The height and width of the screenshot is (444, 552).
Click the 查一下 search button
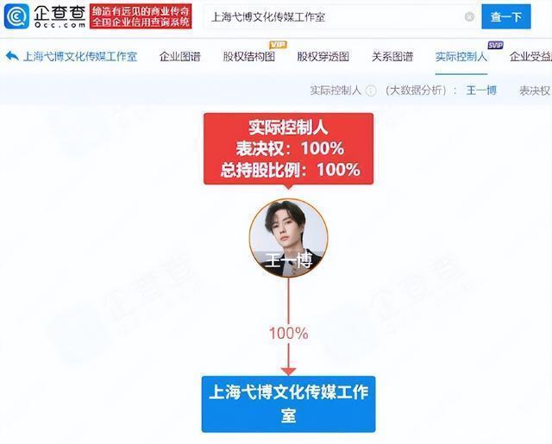506,16
